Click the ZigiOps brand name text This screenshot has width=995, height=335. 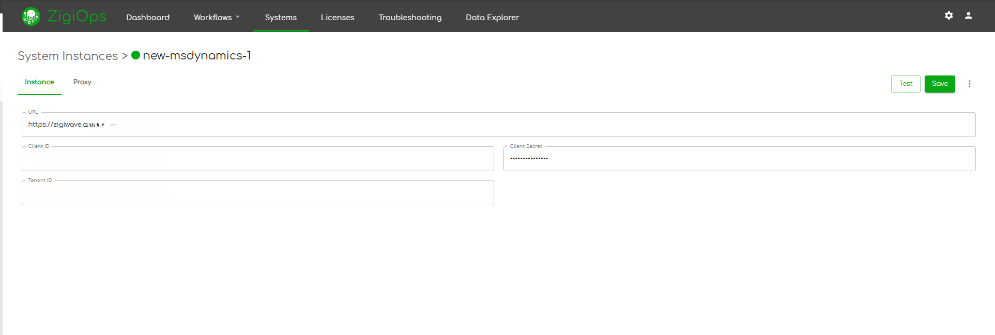77,17
